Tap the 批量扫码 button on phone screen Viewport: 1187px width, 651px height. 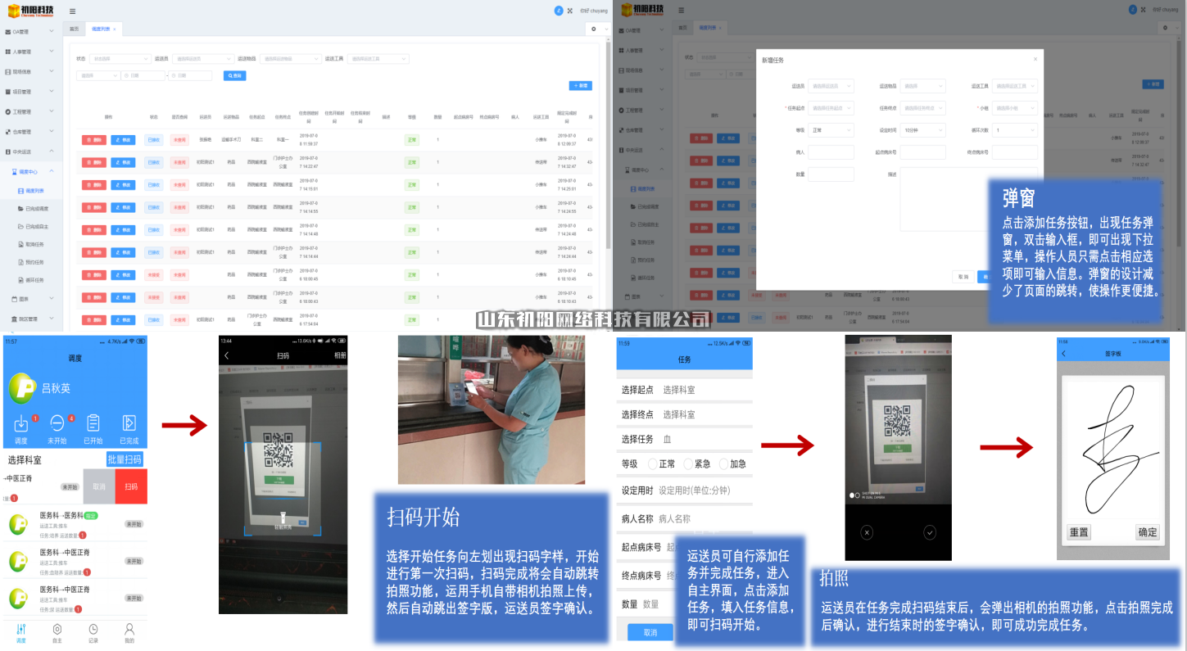click(125, 459)
